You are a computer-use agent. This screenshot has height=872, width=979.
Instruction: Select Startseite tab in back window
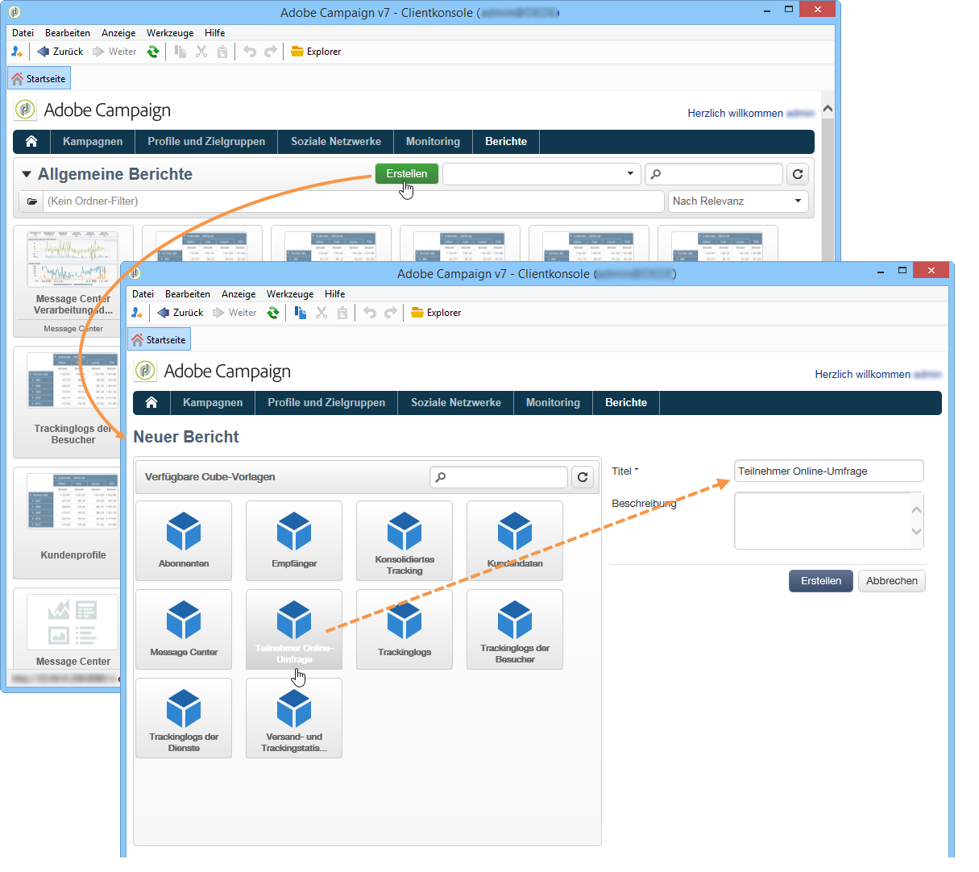39,79
